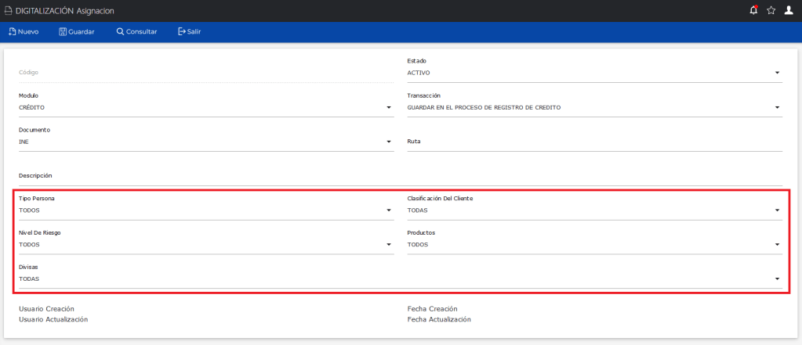The width and height of the screenshot is (802, 345).
Task: Open the Nivel De Riesgo dropdown
Action: click(205, 245)
